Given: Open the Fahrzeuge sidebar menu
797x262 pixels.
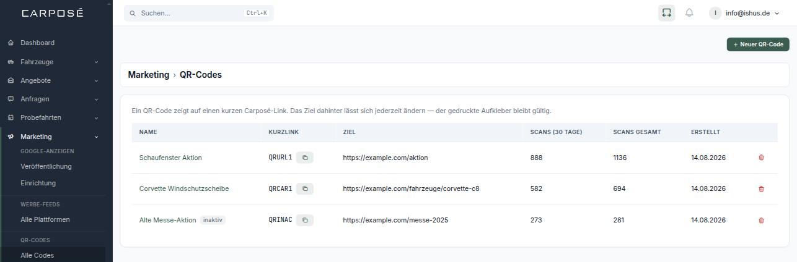Looking at the screenshot, I should coord(37,62).
